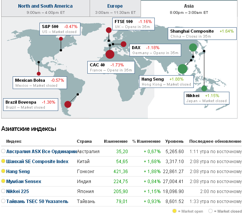244x218 pixels.
Task: Click the Уровень column header
Action: click(x=174, y=141)
